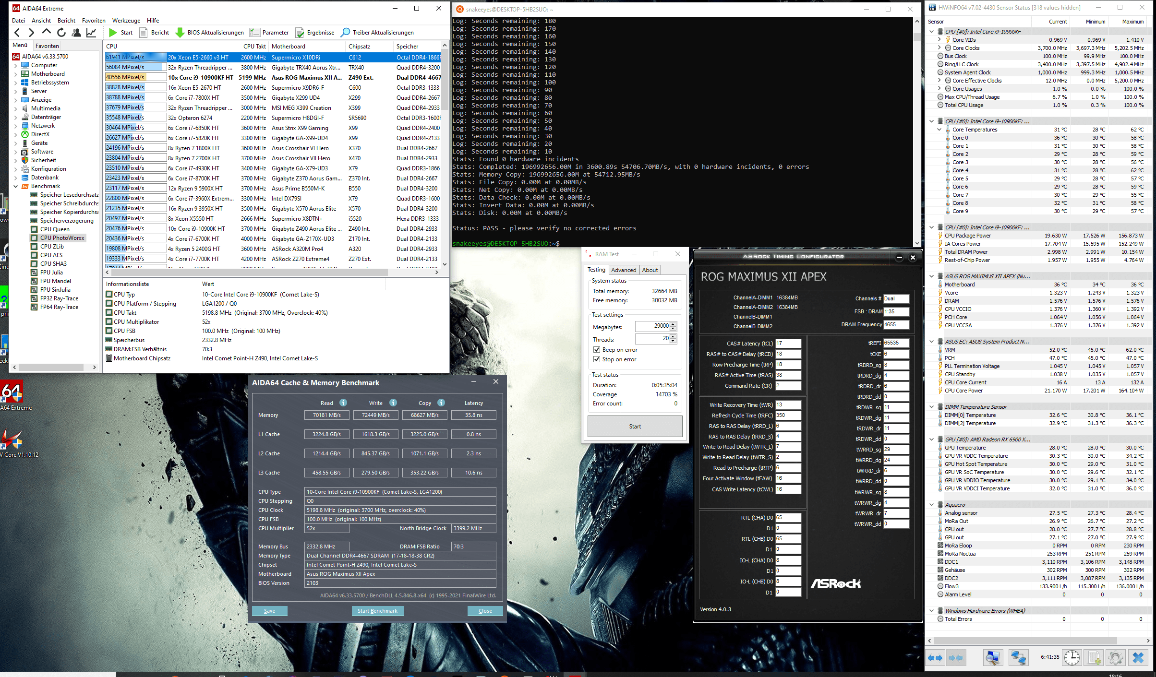Image resolution: width=1156 pixels, height=677 pixels.
Task: Open the user profile toolbar icon
Action: pyautogui.click(x=76, y=33)
